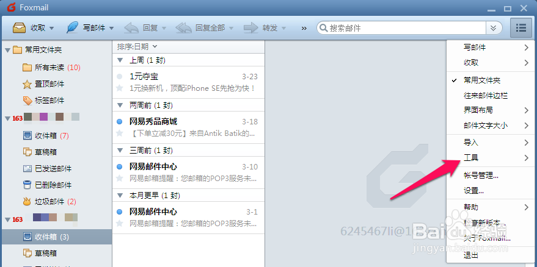Click the 收取 inbox tray icon
Viewport: 537px width, 267px height.
[20, 27]
